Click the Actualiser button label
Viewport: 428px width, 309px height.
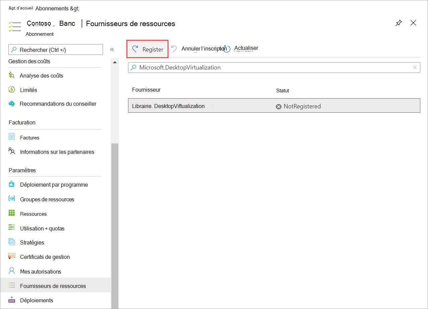tap(246, 48)
